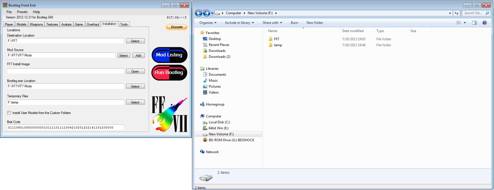Click the Network icon
The width and height of the screenshot is (494, 190).
pos(202,152)
